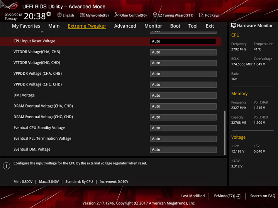Click Core Voltage 1.049 V value
Image resolution: width=278 pixels, height=208 pixels.
259,64
